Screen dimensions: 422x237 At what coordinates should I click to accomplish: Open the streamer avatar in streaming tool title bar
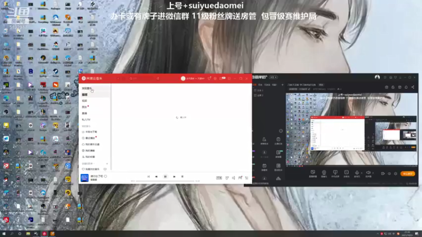point(377,77)
